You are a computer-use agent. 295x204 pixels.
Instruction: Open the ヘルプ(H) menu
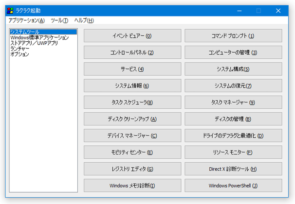tap(84, 20)
